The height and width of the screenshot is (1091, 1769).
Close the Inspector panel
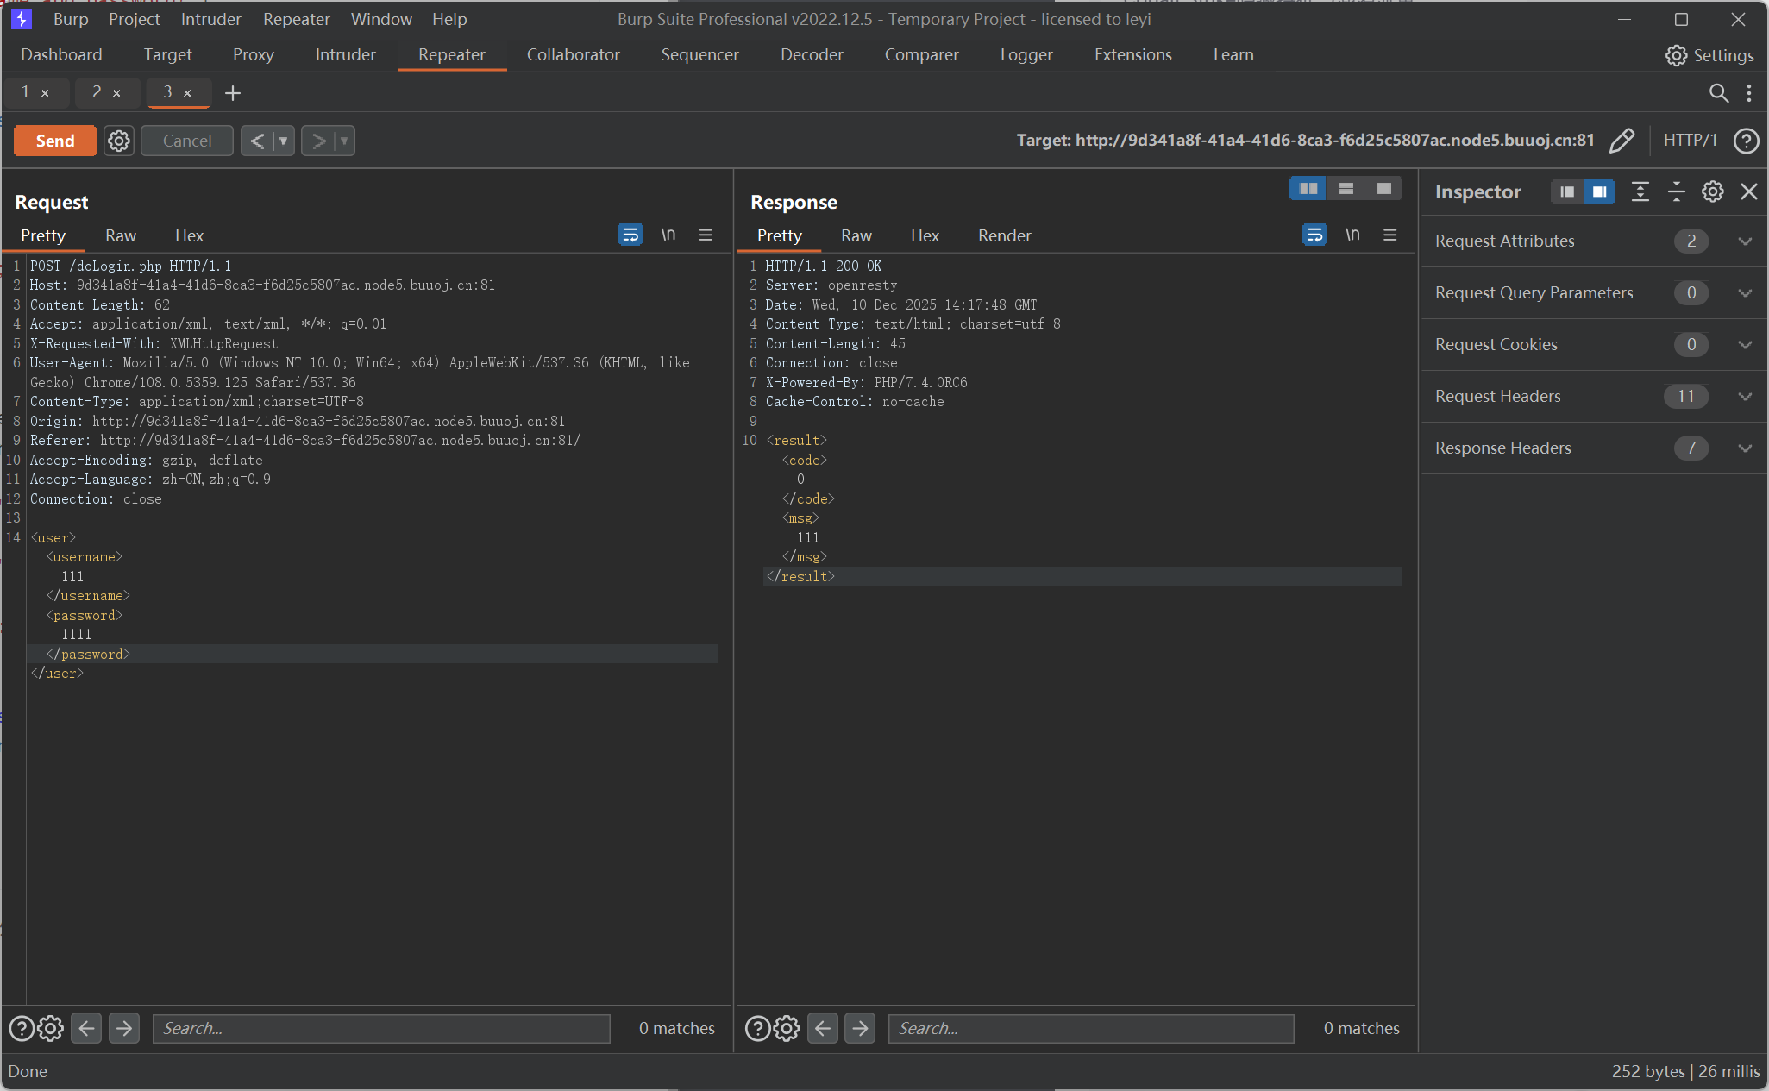click(1749, 191)
